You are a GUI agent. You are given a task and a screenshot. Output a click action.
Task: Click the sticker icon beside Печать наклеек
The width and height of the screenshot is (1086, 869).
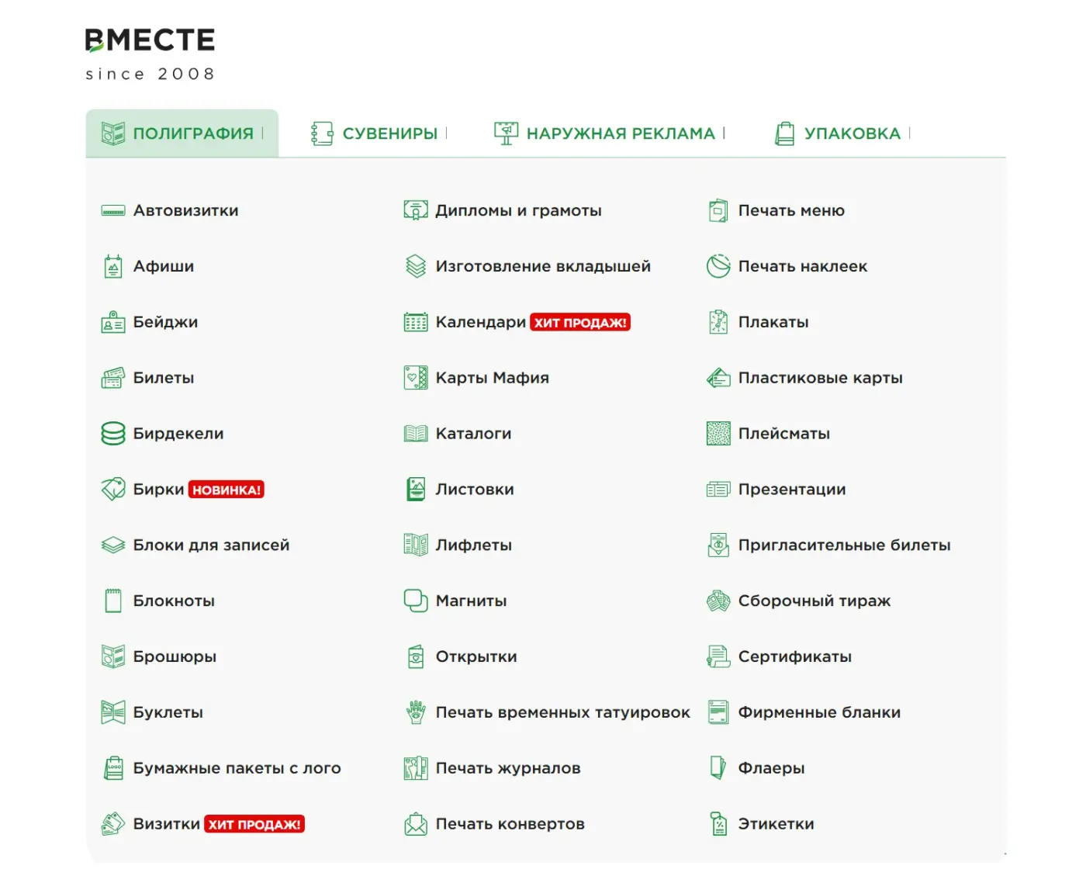click(718, 266)
